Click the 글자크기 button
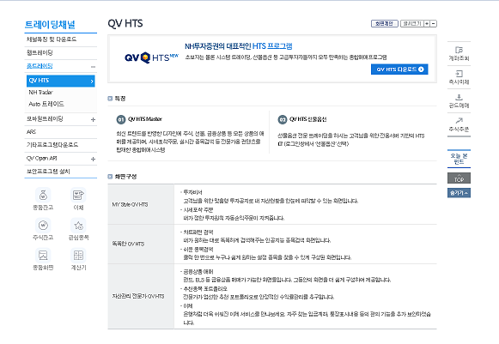 (x=411, y=23)
